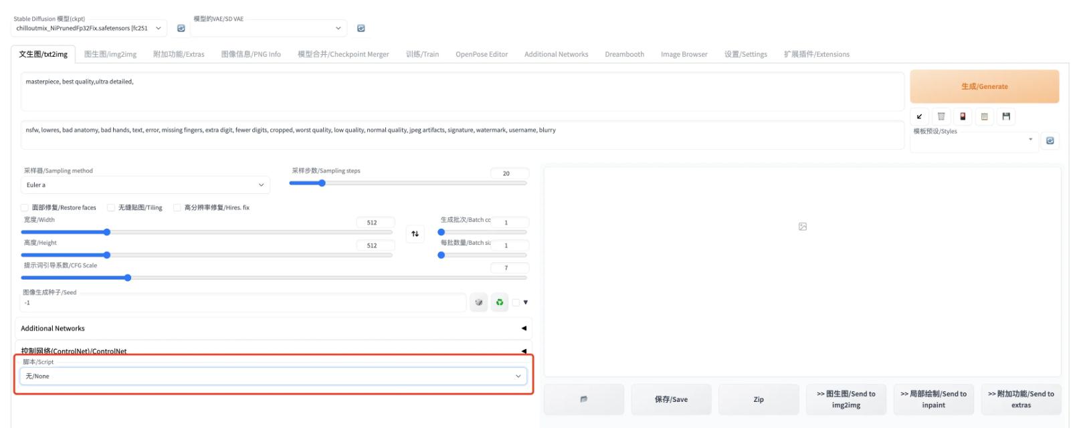Switch to the img2img tab
1077x432 pixels.
coord(110,54)
